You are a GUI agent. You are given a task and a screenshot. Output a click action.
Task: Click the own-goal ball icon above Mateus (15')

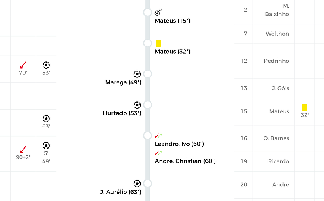click(x=158, y=13)
